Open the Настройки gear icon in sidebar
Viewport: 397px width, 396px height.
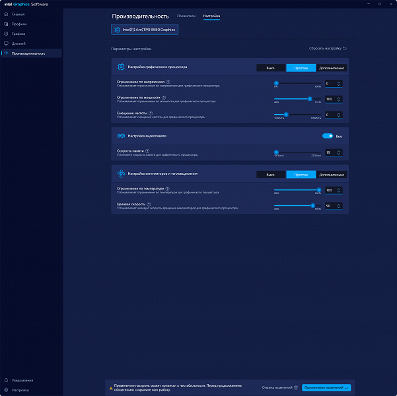coord(7,390)
